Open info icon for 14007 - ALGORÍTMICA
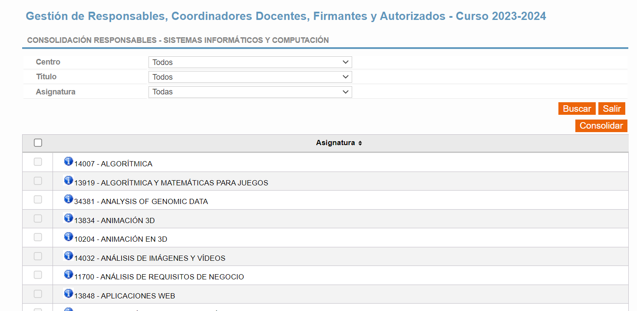 69,161
